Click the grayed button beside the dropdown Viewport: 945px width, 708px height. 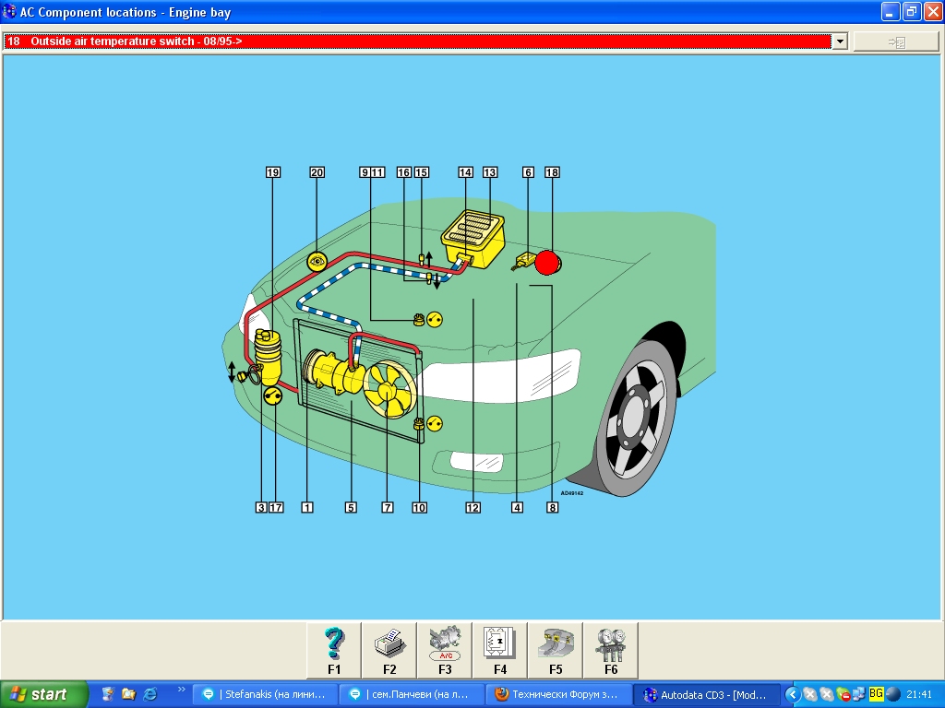pyautogui.click(x=895, y=41)
